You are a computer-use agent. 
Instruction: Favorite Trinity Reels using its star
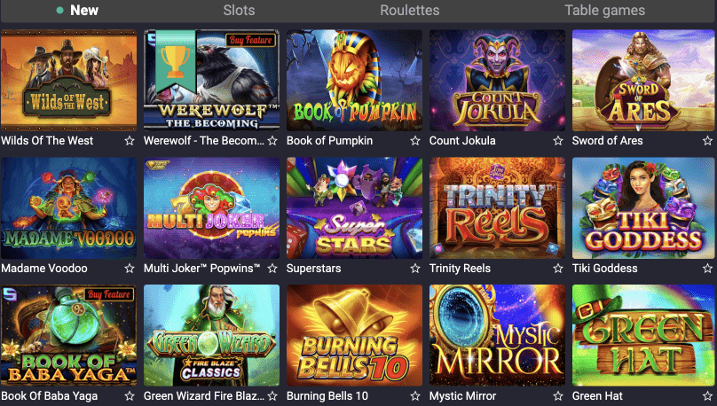[x=558, y=268]
